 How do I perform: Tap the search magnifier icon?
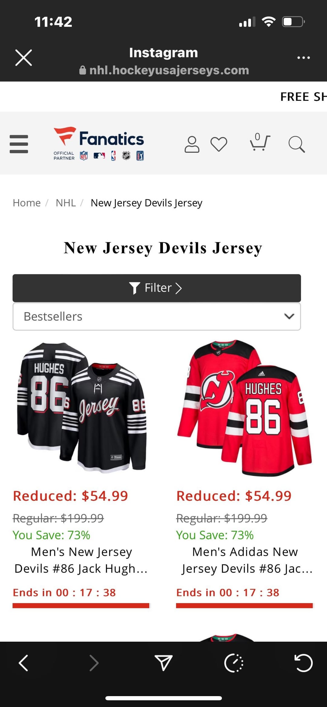(x=296, y=144)
